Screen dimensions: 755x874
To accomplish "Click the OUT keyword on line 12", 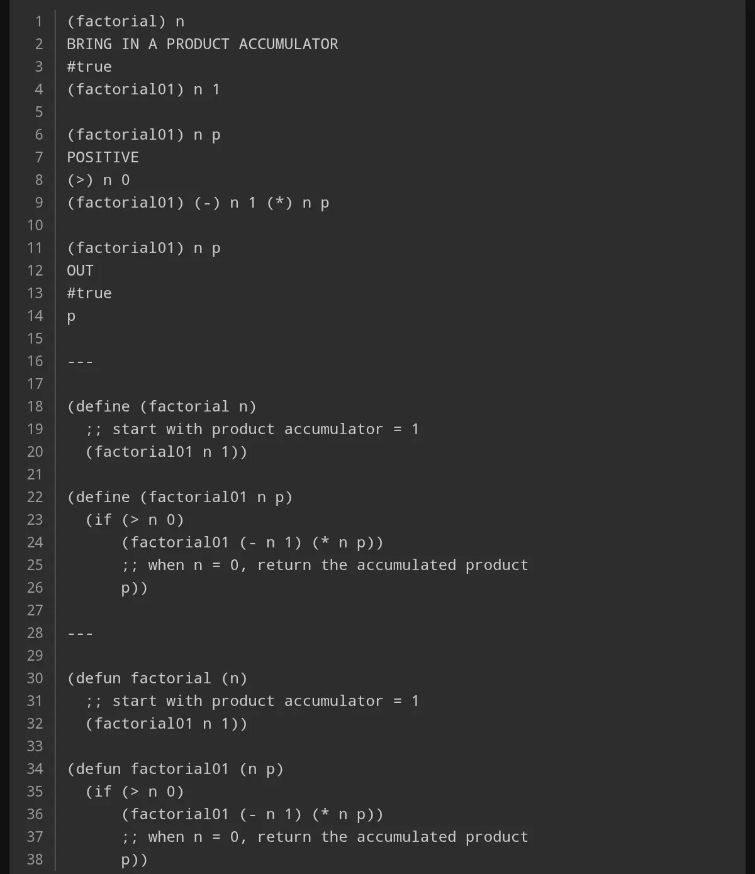I will [x=80, y=271].
